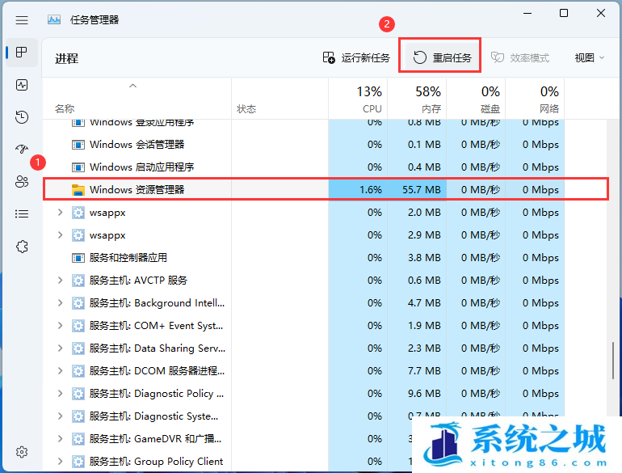Open the Services sidebar icon
622x473 pixels.
coord(22,247)
